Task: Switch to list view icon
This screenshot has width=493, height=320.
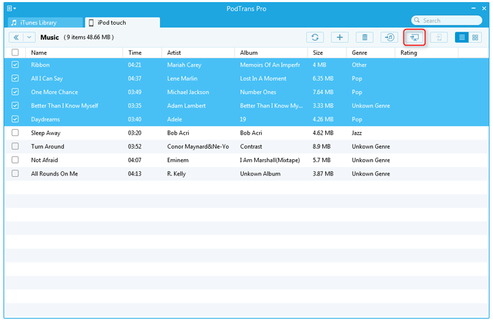Action: point(462,37)
